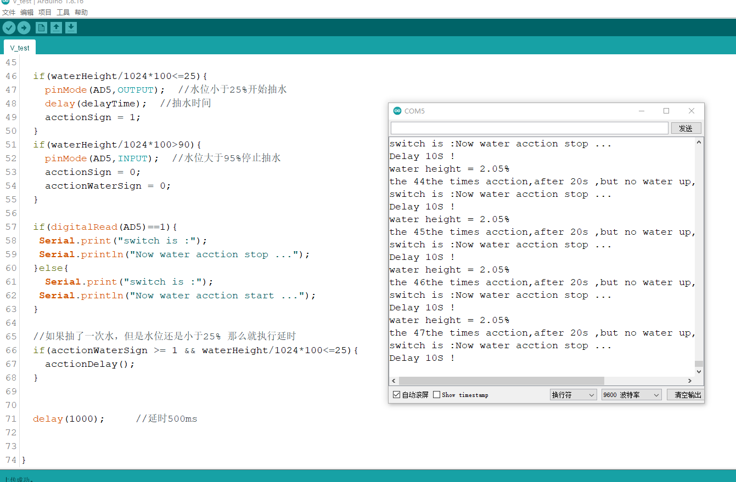Click code line 46 if(waterHeight/1024*100<=25)
The width and height of the screenshot is (736, 482).
point(120,76)
